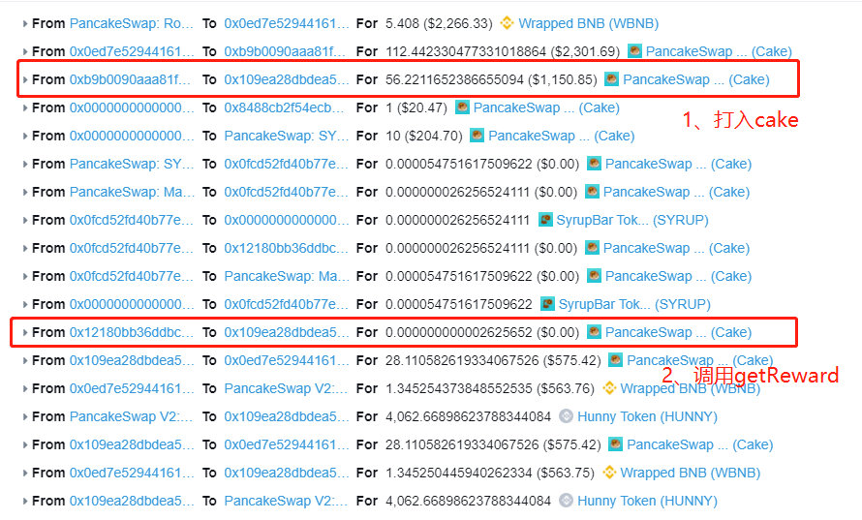862x520 pixels.
Task: Open recipient PancakeSwap V2:… in 1.345254373848552535 row
Action: point(286,388)
